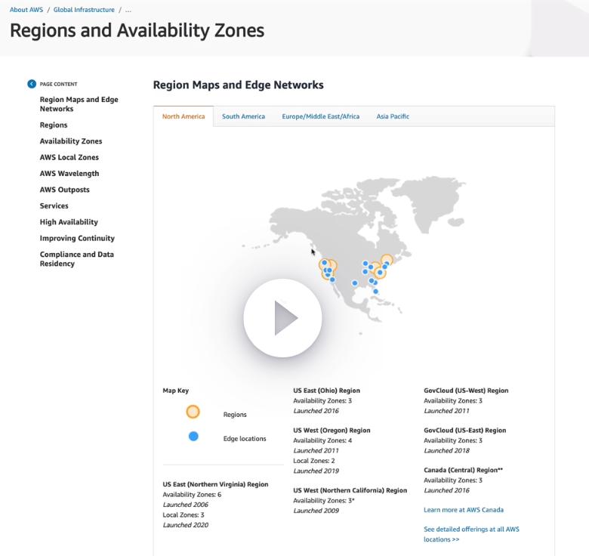
Task: Select the Asia Pacific tab
Action: [x=393, y=116]
